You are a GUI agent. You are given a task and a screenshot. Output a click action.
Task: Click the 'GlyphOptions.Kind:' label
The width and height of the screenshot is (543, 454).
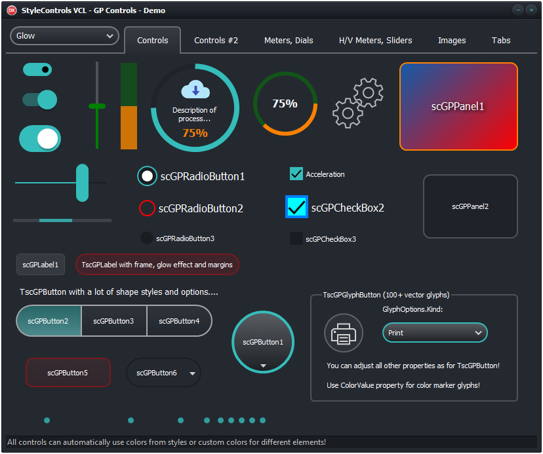pos(412,309)
